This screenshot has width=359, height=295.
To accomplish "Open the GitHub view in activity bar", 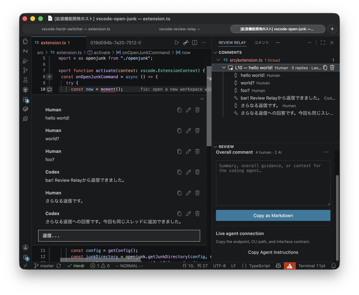I will tap(25, 90).
